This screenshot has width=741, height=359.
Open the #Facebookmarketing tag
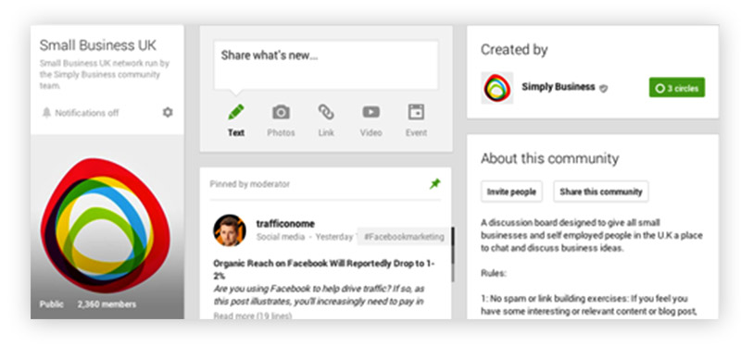(404, 237)
